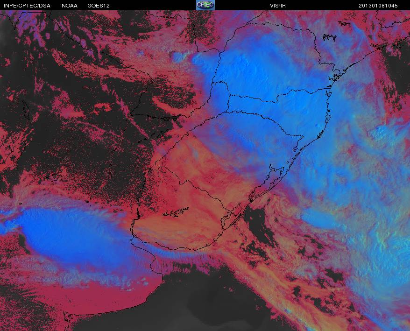Select the GOES12 satellite label
410x331 pixels.
99,6
